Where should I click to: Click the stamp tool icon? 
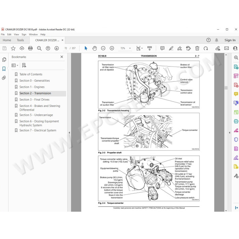[x=188, y=48]
